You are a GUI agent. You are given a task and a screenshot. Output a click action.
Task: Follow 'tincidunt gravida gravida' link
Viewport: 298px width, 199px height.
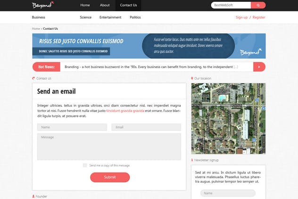[x=125, y=111]
